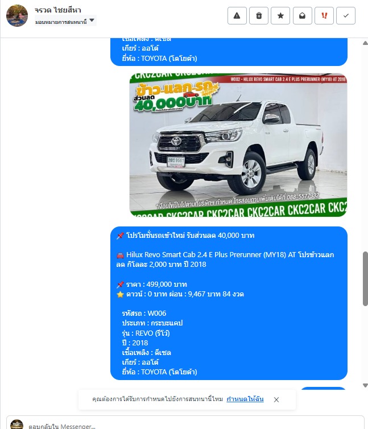The width and height of the screenshot is (368, 429).
Task: Star this conversation as follow-up
Action: (280, 16)
